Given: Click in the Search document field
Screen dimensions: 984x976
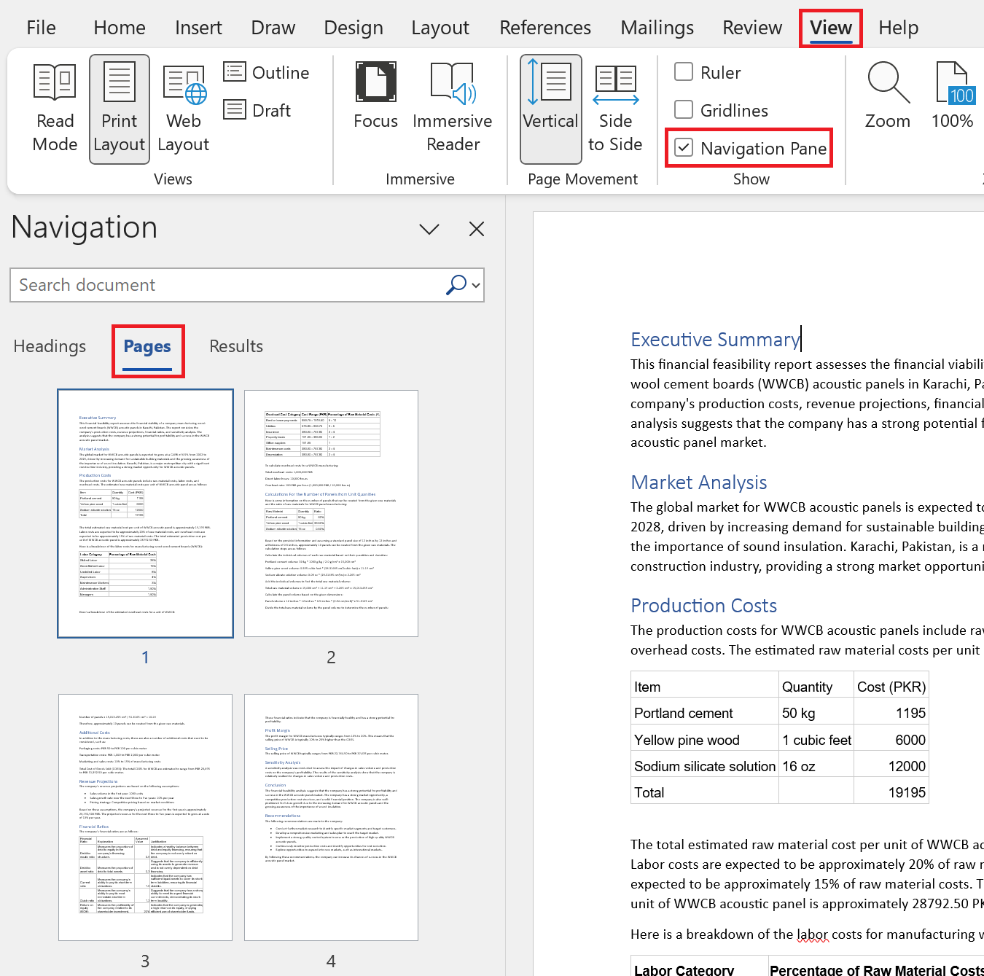Looking at the screenshot, I should click(x=219, y=285).
